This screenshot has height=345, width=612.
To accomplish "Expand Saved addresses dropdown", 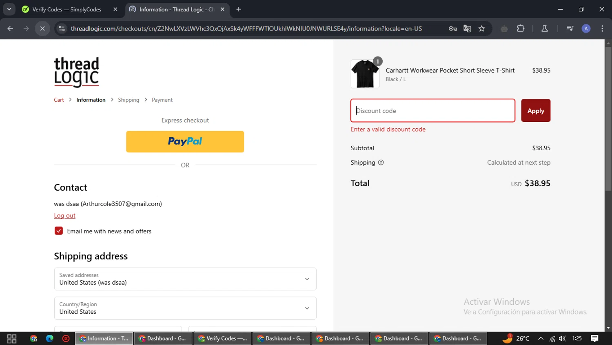I will pyautogui.click(x=185, y=279).
